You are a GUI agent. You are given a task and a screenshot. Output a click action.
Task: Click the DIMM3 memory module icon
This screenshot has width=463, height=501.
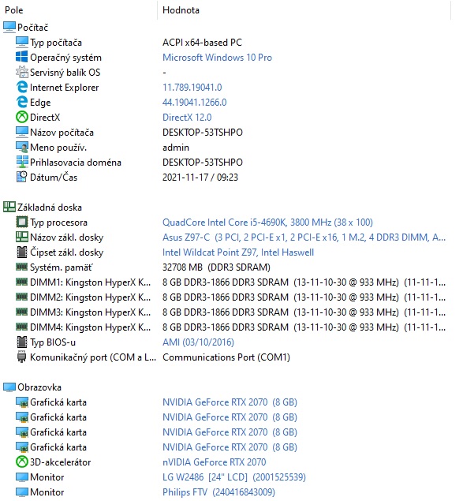click(22, 311)
